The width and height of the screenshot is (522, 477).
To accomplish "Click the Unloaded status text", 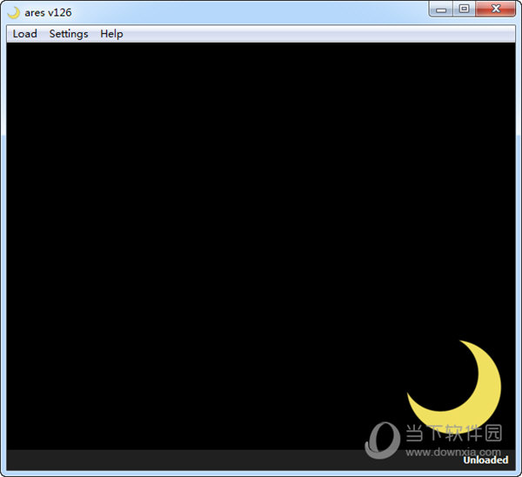I will click(485, 460).
